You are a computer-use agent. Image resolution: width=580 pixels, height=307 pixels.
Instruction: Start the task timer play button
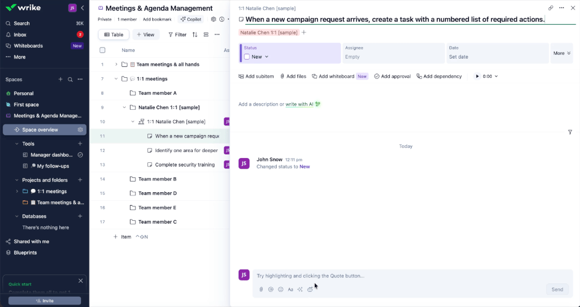click(x=477, y=77)
